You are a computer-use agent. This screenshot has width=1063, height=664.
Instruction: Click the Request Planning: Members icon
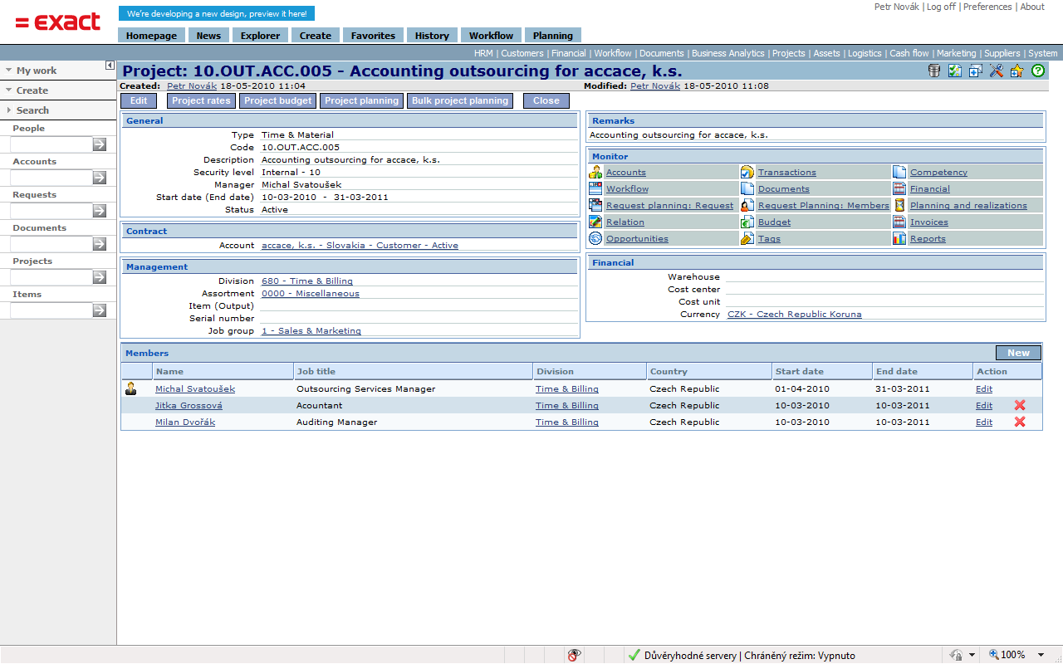click(747, 205)
